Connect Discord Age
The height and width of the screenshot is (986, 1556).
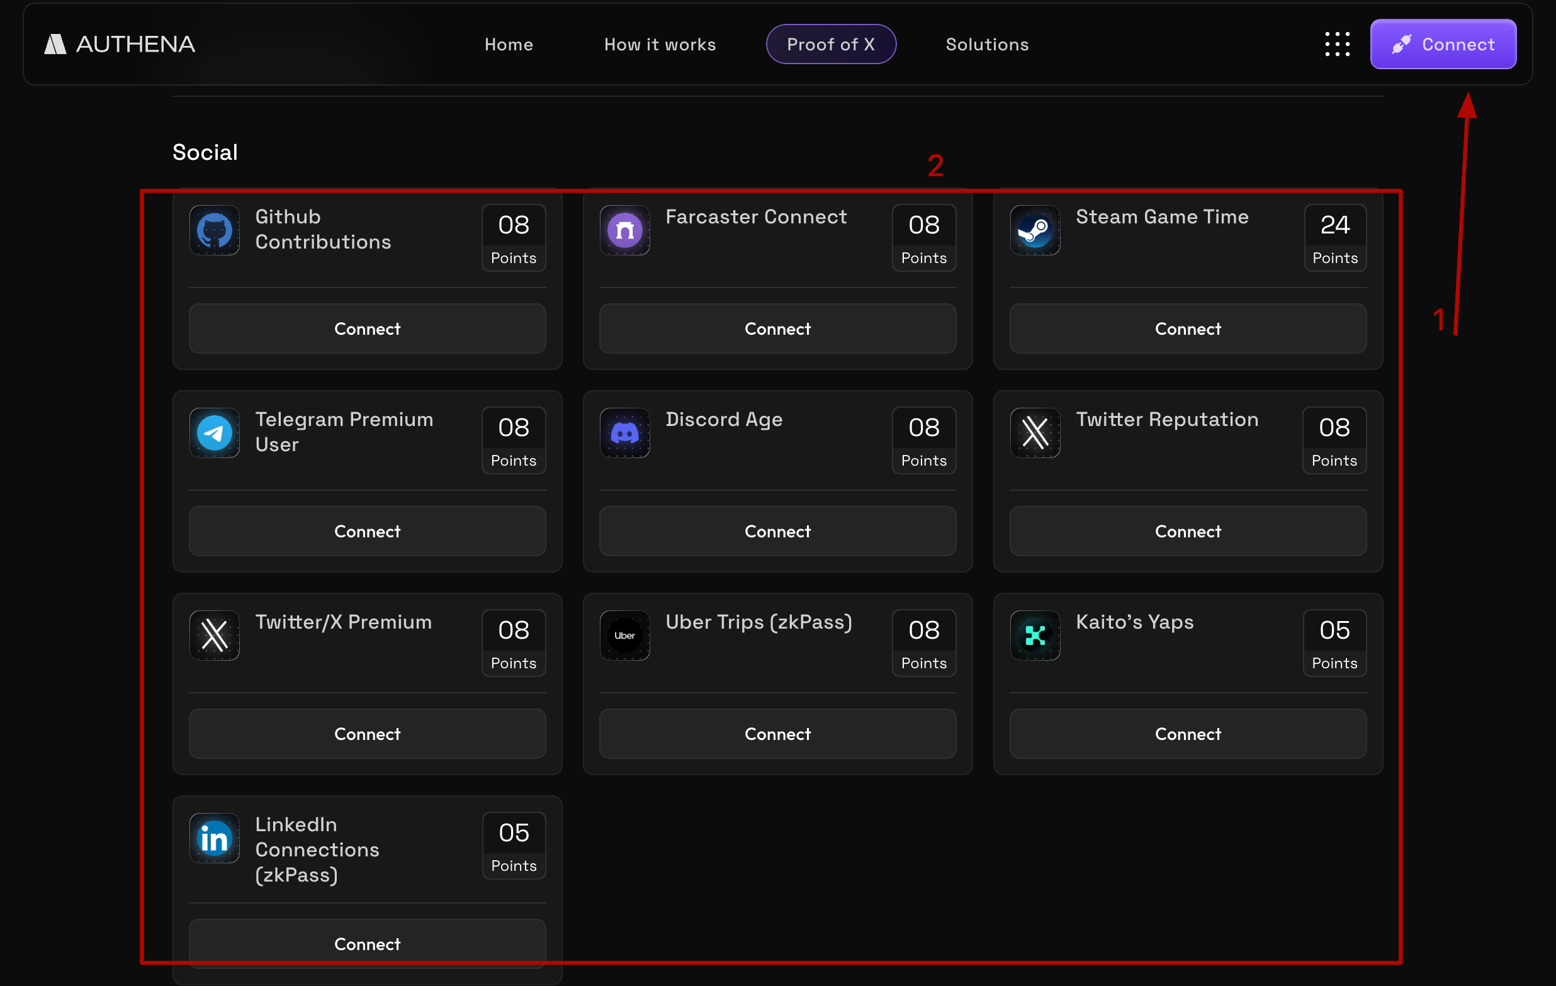[x=777, y=531]
